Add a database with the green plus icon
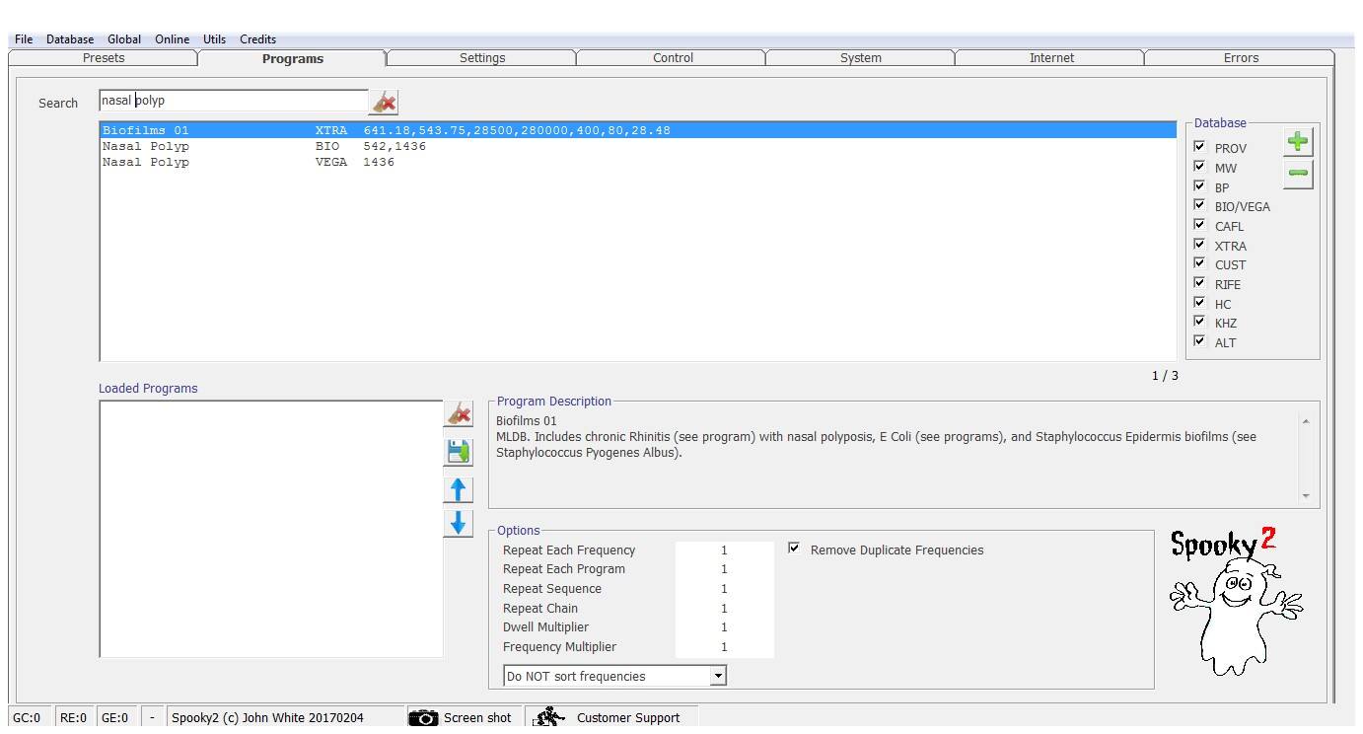 pos(1298,141)
